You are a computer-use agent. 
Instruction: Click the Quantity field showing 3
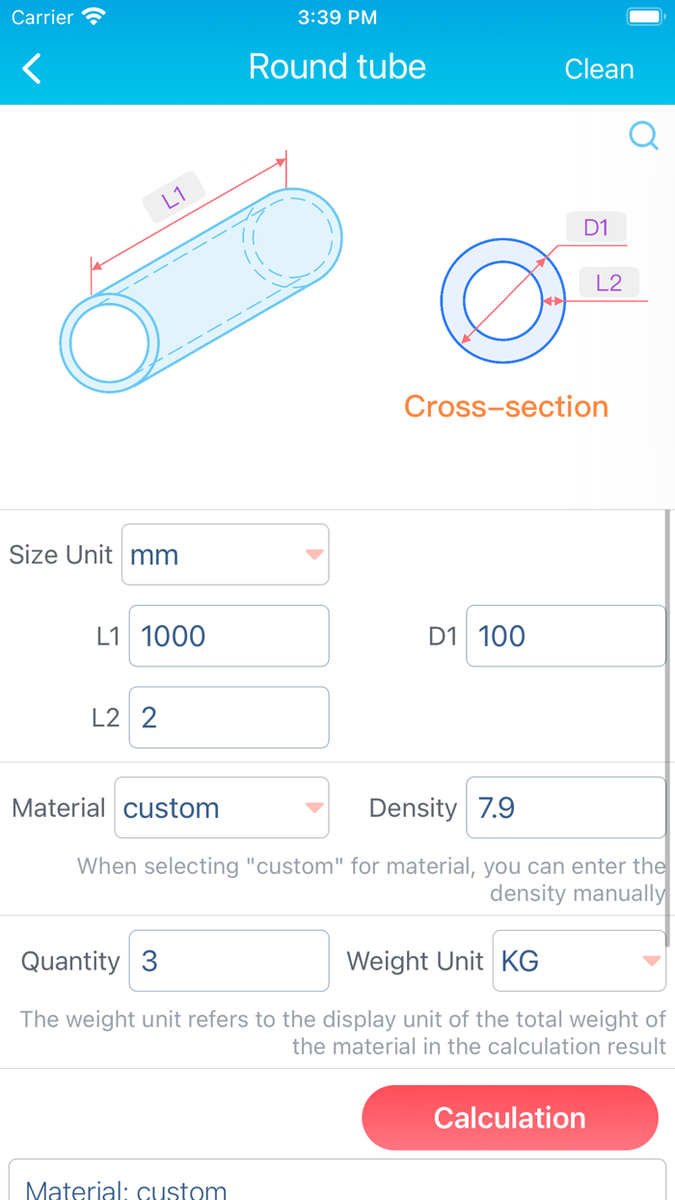(x=228, y=961)
